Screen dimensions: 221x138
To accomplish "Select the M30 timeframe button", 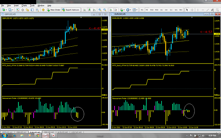I will (157, 10).
